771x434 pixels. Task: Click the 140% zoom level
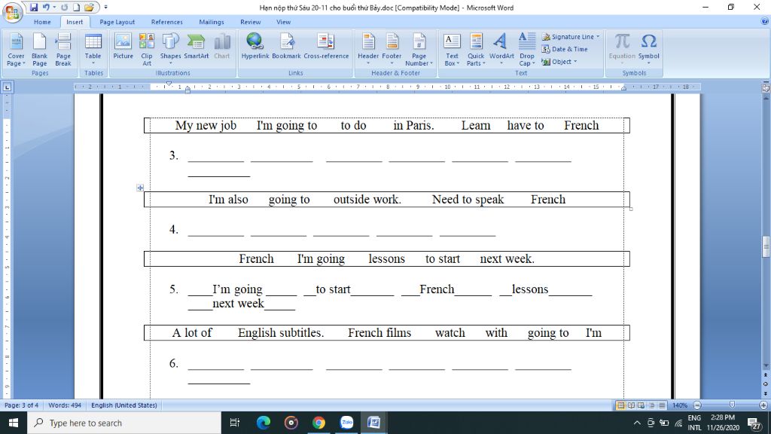pyautogui.click(x=680, y=405)
